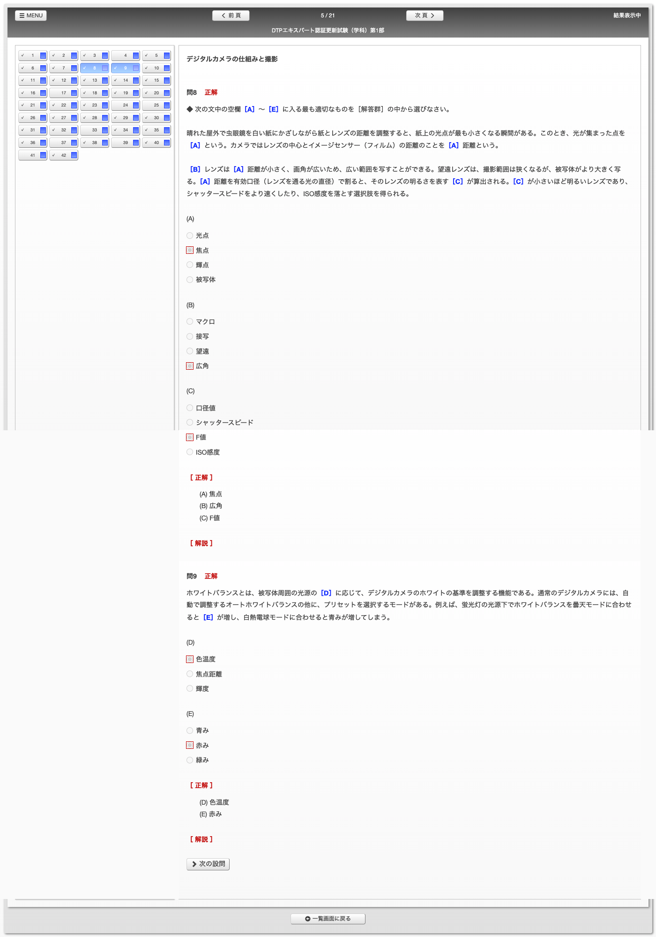Select the 青み radio option
The image size is (656, 937).
tap(190, 731)
